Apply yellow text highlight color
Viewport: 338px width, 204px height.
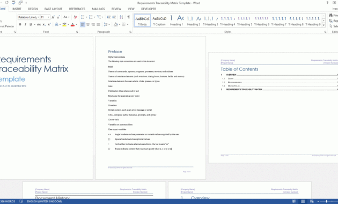(64, 24)
